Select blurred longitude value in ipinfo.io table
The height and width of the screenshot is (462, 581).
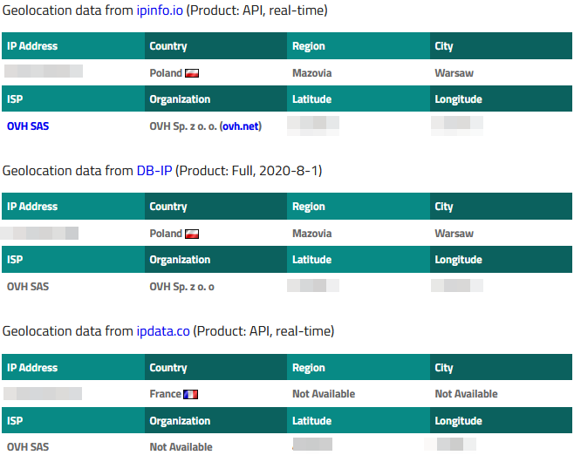point(456,124)
